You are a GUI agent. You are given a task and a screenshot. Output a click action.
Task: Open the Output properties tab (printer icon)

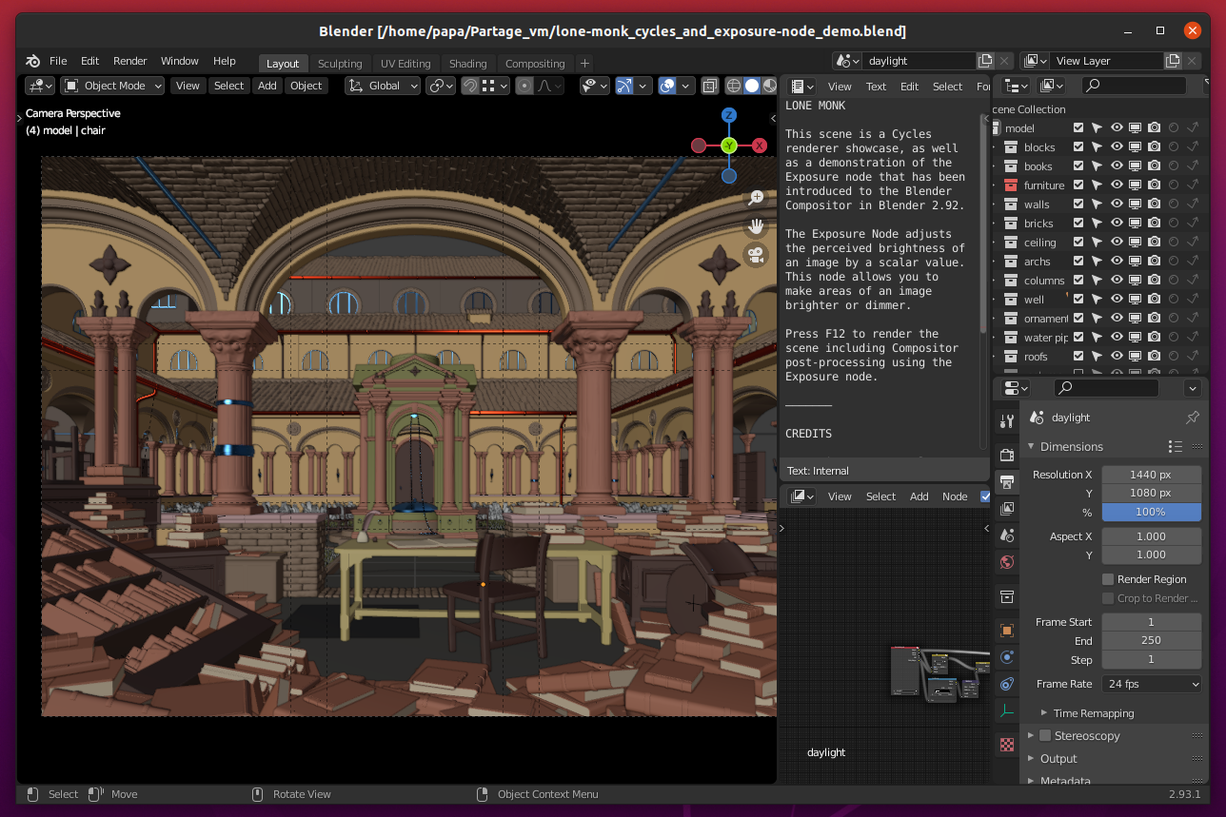1007,482
